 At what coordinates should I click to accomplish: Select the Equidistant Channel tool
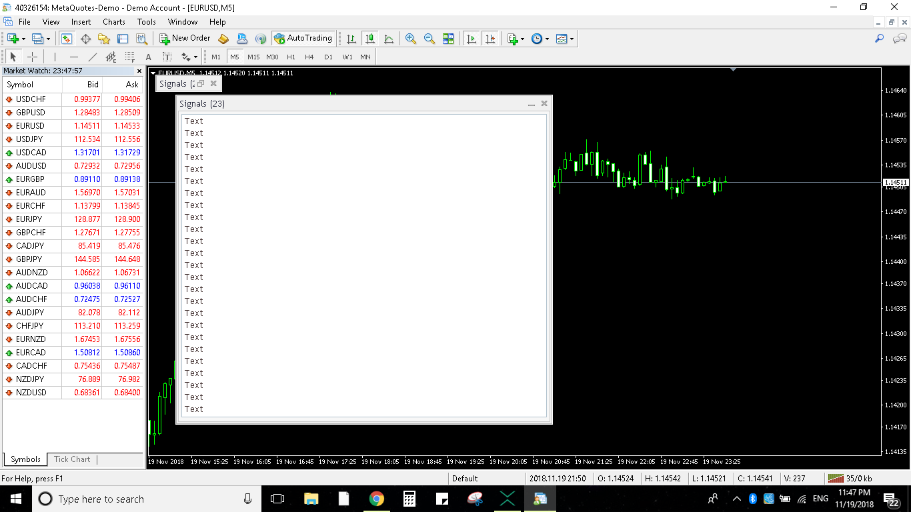point(111,57)
